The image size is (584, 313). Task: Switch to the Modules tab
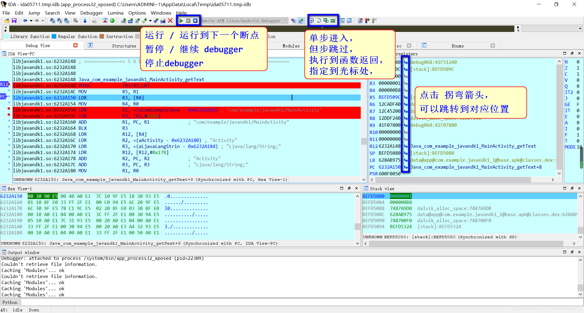[291, 46]
